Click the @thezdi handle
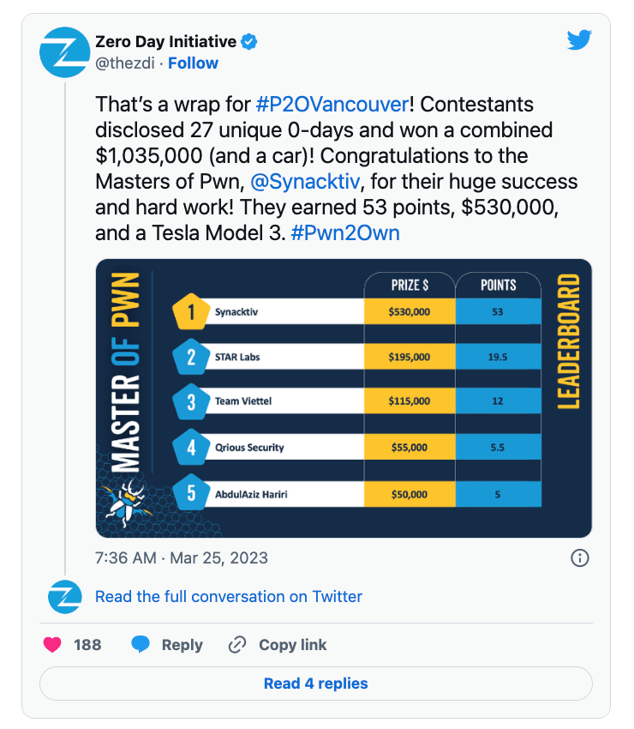The height and width of the screenshot is (729, 634). pos(127,63)
